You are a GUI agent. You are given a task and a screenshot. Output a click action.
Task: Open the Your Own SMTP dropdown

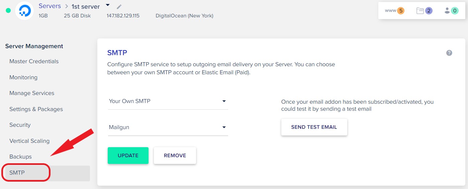(168, 101)
